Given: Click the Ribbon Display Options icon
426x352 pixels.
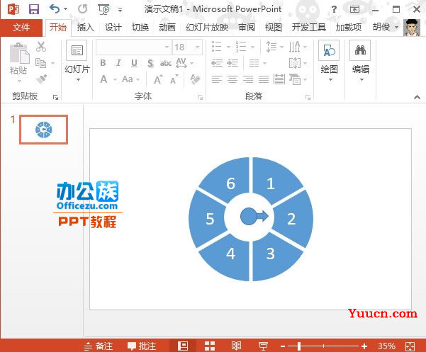Looking at the screenshot, I should pyautogui.click(x=354, y=9).
